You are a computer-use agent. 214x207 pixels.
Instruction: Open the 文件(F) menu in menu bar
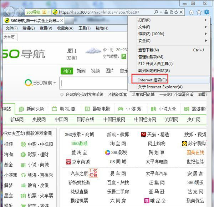pos(12,28)
